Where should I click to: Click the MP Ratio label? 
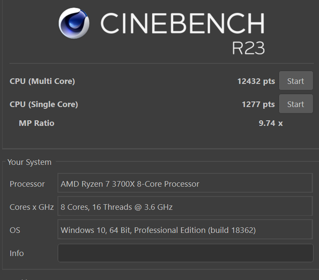[x=36, y=123]
